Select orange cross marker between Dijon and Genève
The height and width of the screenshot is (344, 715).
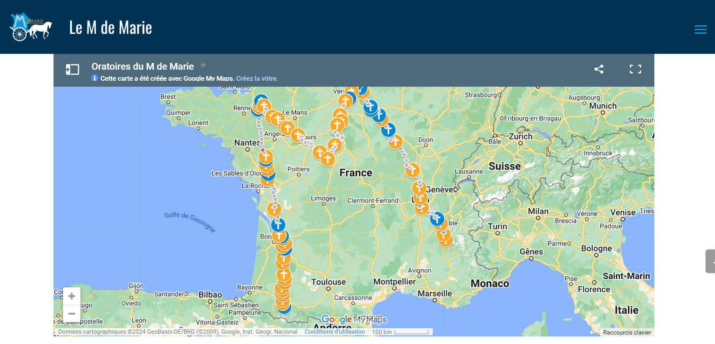pos(412,170)
